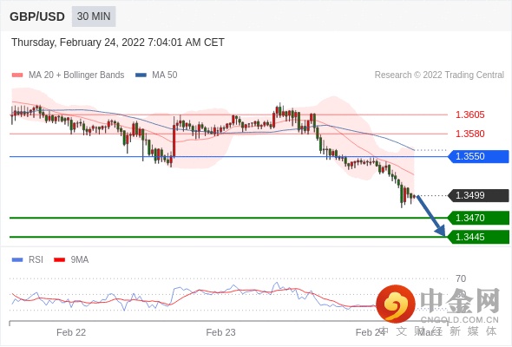Toggle the RSI legend label

[36, 260]
